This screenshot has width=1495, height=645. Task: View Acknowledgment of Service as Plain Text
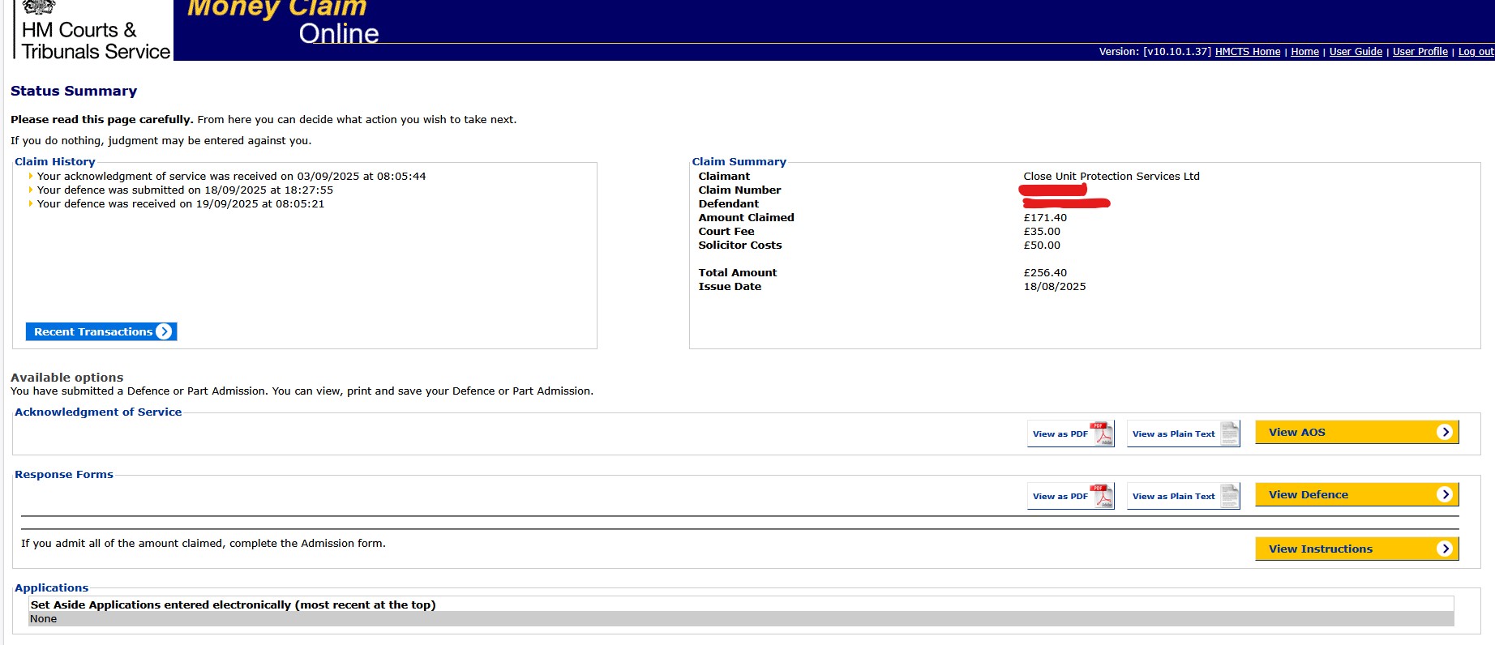tap(1183, 434)
